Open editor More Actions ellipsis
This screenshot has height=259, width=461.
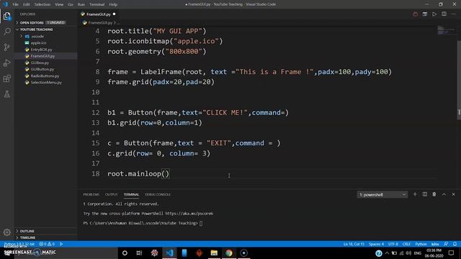(453, 14)
